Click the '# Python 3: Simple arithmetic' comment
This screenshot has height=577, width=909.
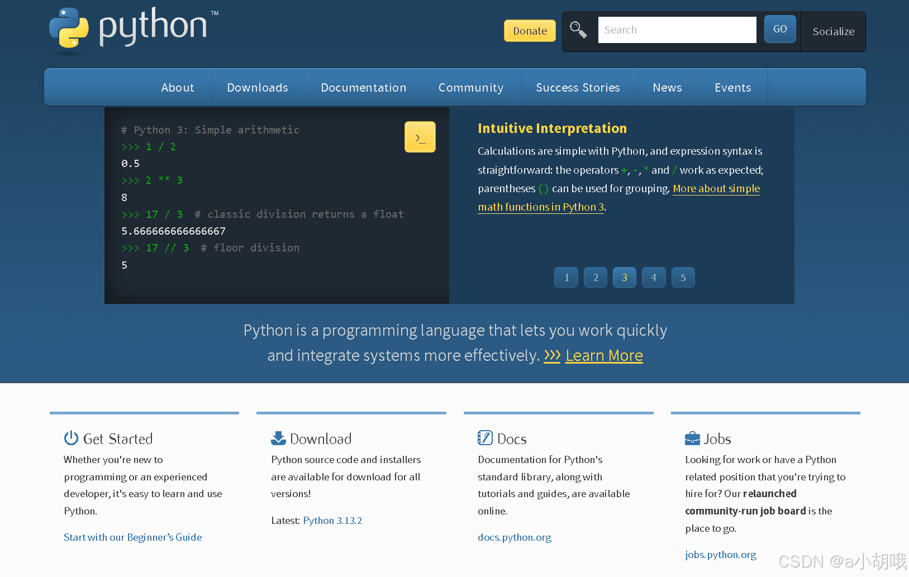pyautogui.click(x=210, y=130)
